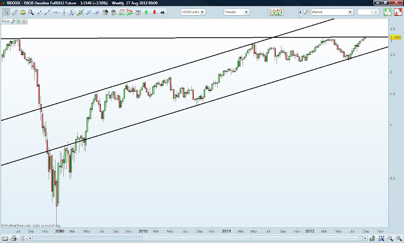Image resolution: width=404 pixels, height=243 pixels.
Task: Open Price panel wrench settings
Action: point(13,21)
